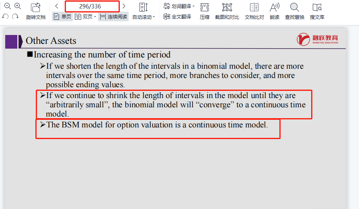The image size is (359, 209).
Task: Expand the 自动滚动 auto-scroll dropdown
Action: pos(154,17)
